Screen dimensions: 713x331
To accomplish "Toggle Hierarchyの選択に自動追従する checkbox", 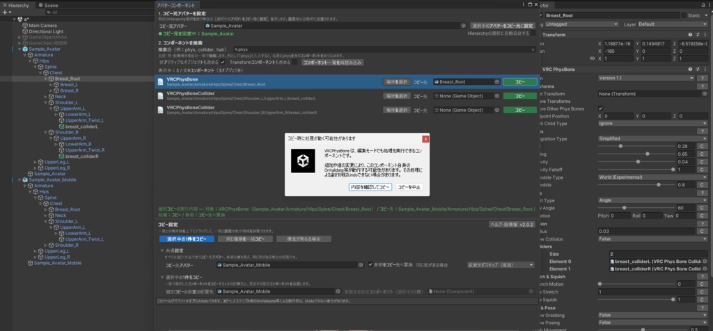I will 533,33.
